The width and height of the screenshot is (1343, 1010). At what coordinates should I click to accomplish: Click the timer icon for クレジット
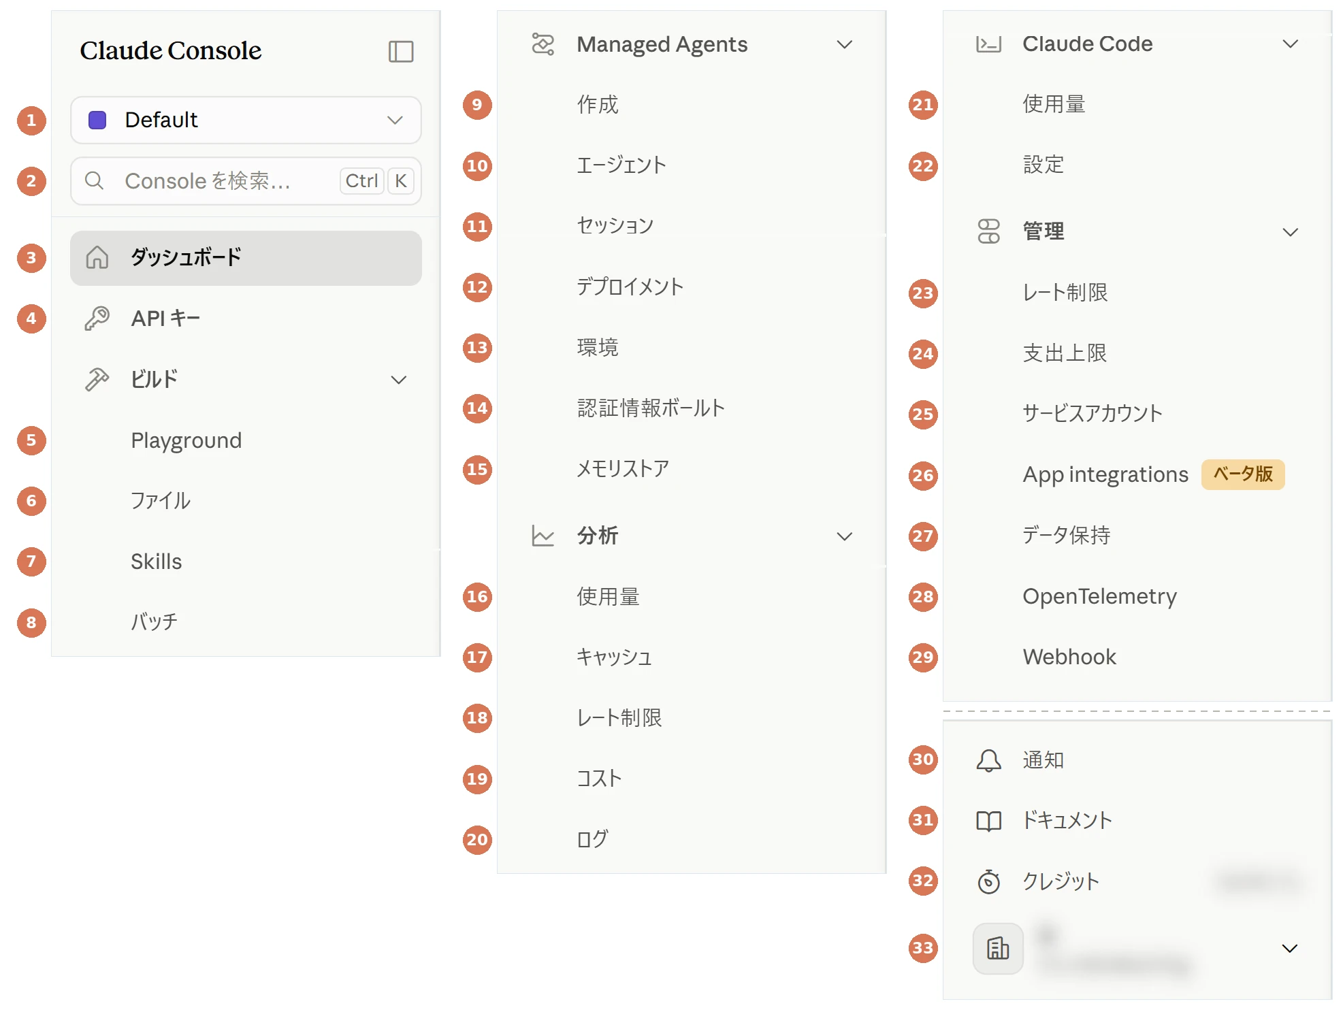coord(988,881)
